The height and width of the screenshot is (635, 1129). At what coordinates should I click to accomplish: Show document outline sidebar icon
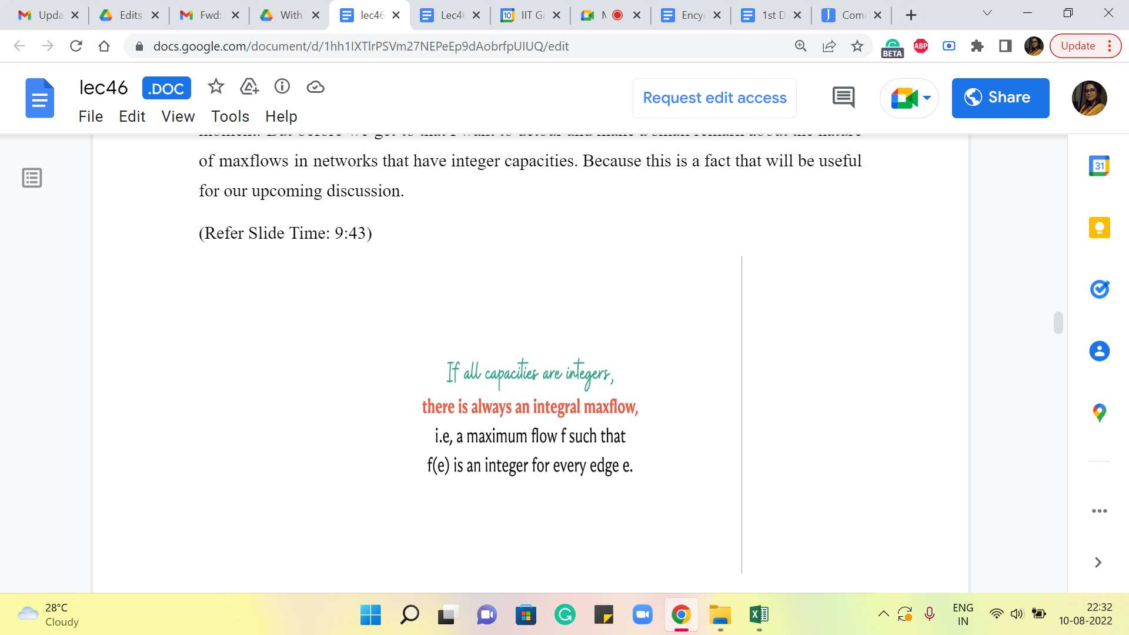point(32,178)
